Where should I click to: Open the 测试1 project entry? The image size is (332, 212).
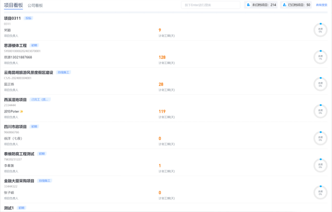pos(9,208)
